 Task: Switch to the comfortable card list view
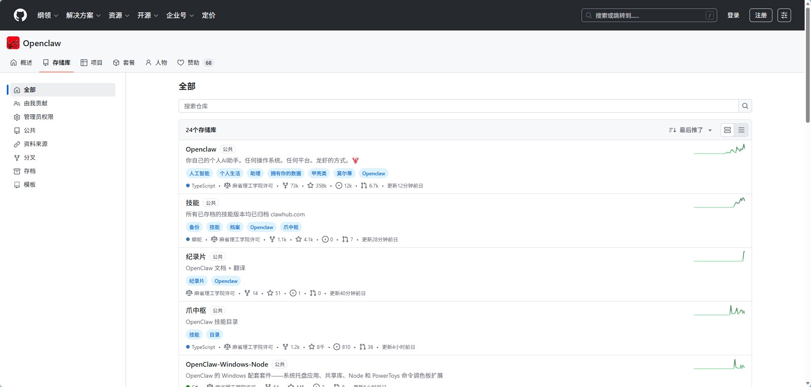pos(727,130)
